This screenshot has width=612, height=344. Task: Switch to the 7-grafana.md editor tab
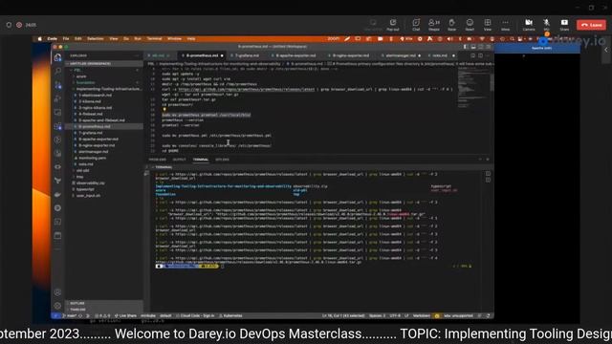pos(247,55)
